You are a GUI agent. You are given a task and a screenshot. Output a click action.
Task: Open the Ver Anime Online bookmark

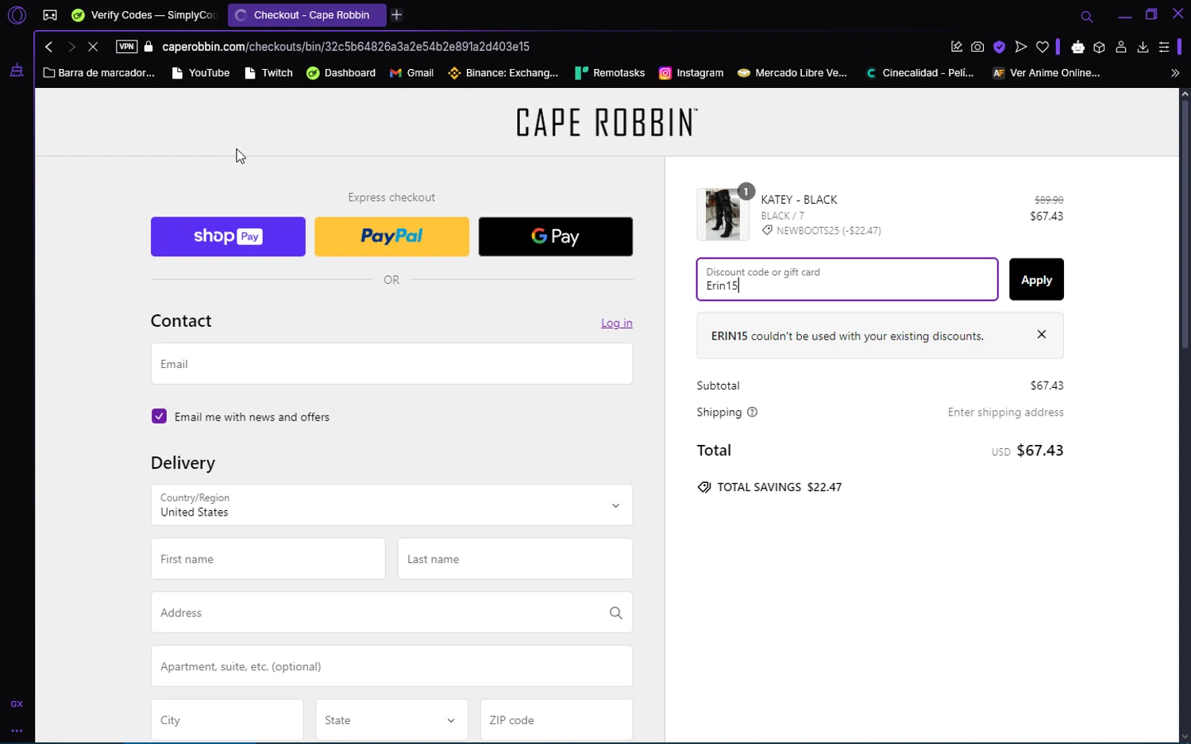click(1046, 73)
